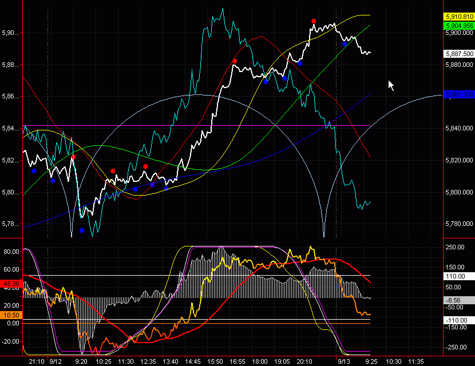Click the 250.00 indicator scale value
475x366 pixels.
click(455, 247)
